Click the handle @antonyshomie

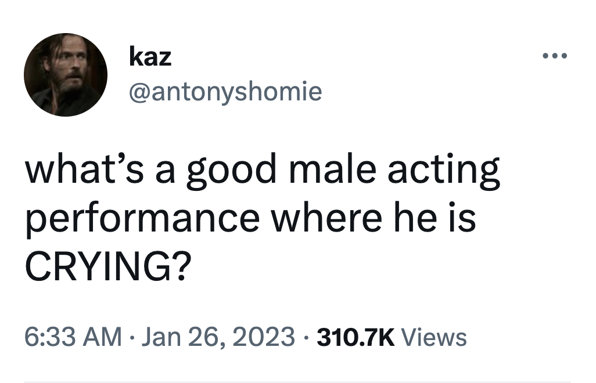(x=225, y=91)
